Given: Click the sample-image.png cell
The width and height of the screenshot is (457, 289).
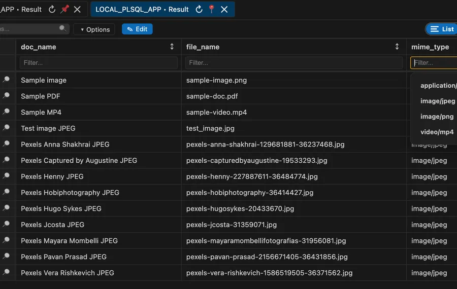Looking at the screenshot, I should tap(294, 80).
